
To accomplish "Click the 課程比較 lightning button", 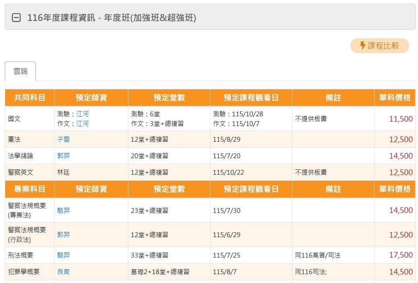I will click(379, 45).
